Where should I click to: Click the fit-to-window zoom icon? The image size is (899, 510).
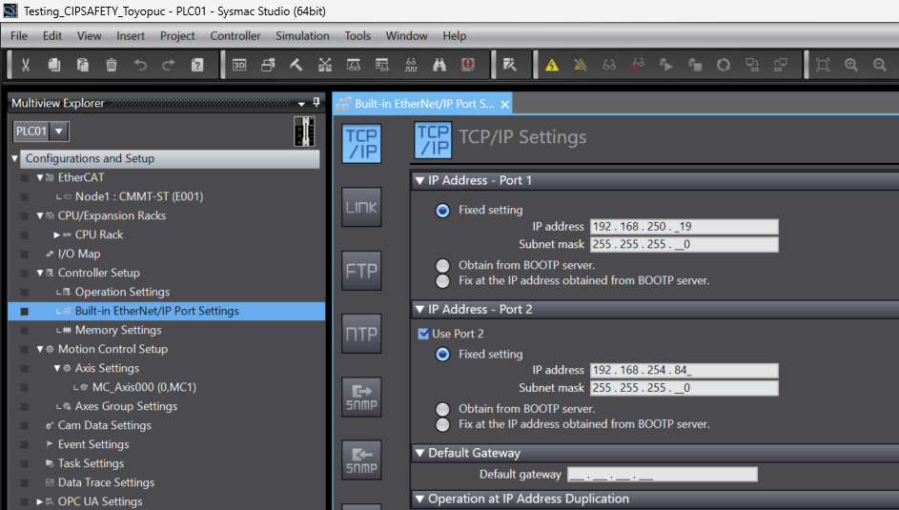[x=823, y=65]
